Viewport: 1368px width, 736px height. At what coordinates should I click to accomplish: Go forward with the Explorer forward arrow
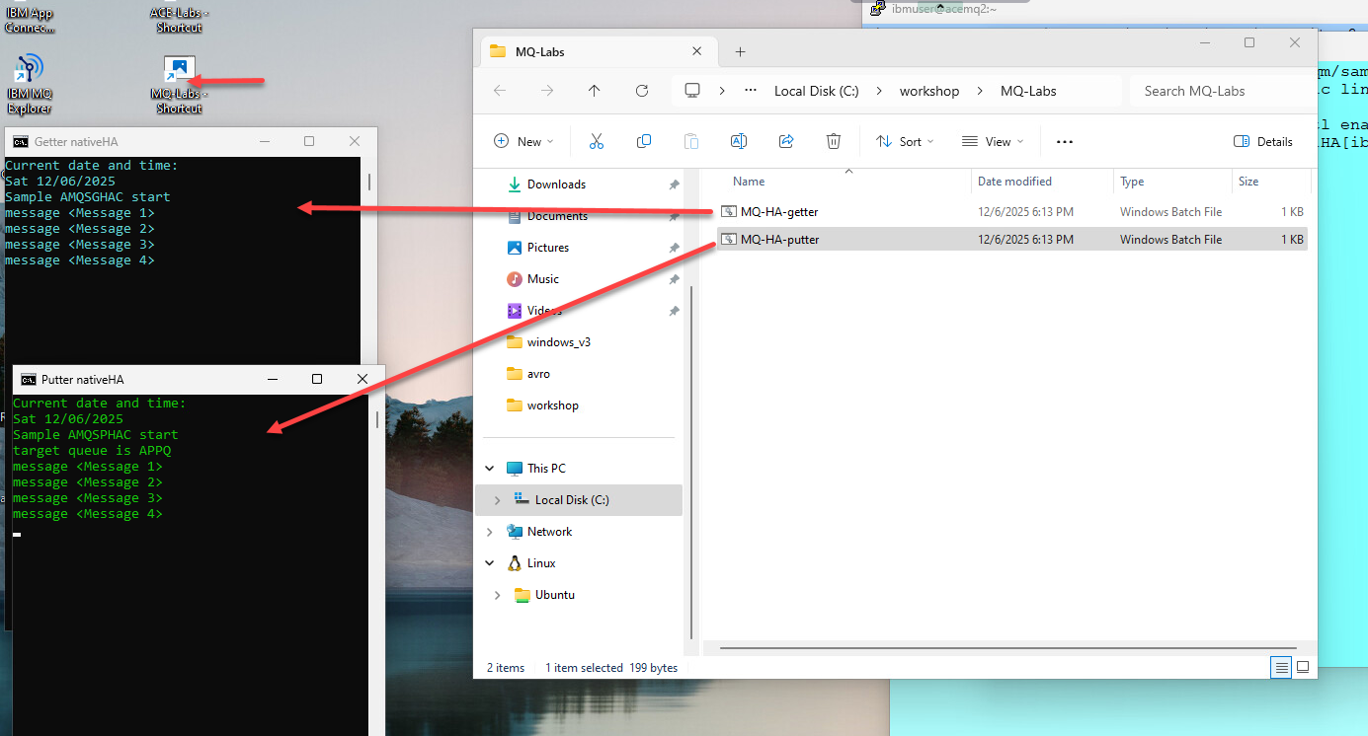(547, 91)
